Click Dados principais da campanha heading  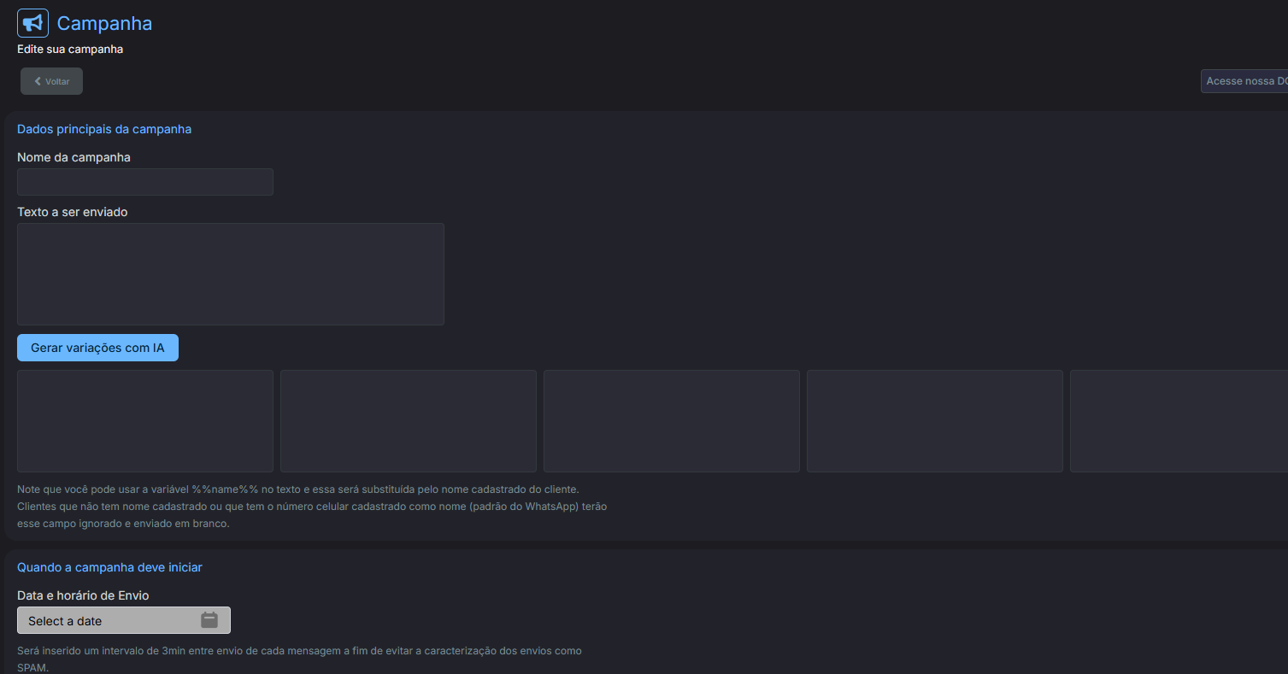[104, 130]
